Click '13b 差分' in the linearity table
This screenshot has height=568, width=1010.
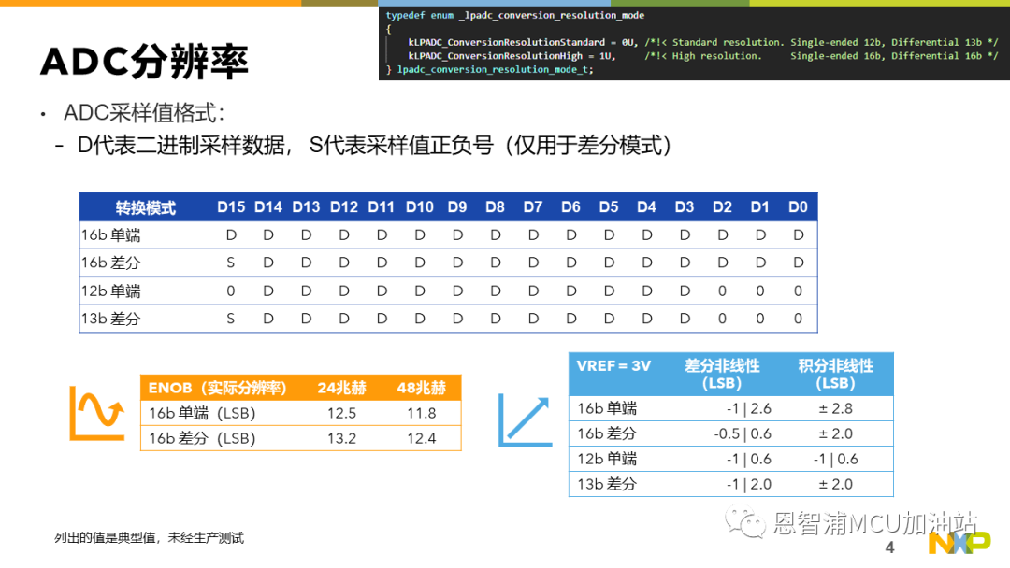coord(607,484)
